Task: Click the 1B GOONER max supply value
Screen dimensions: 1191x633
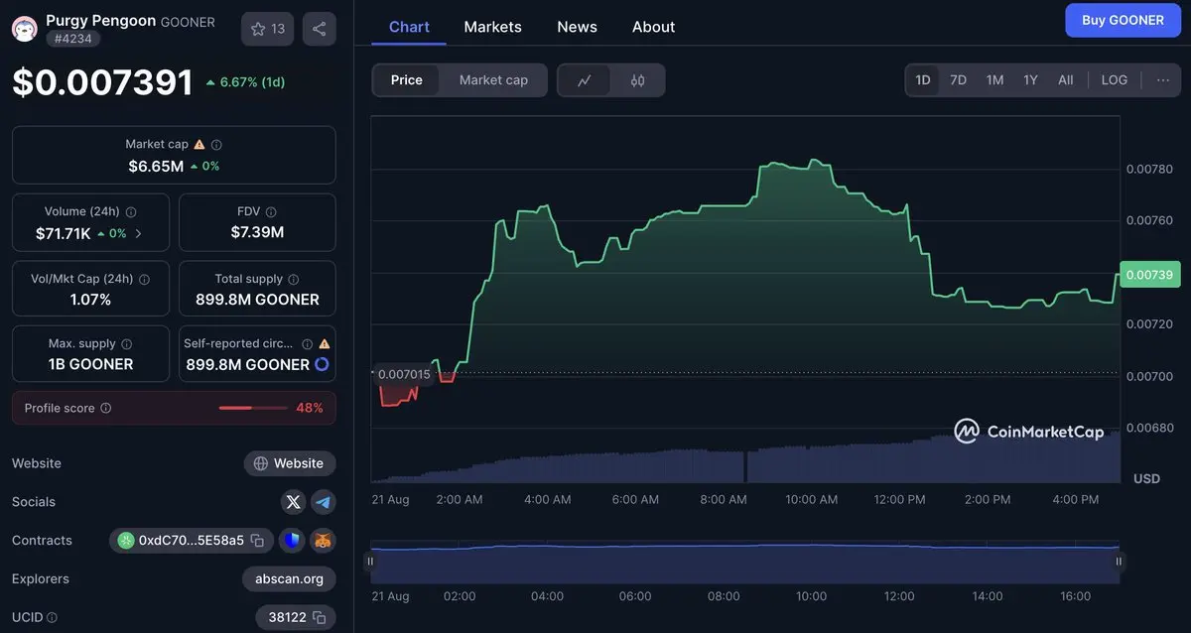Action: (90, 364)
